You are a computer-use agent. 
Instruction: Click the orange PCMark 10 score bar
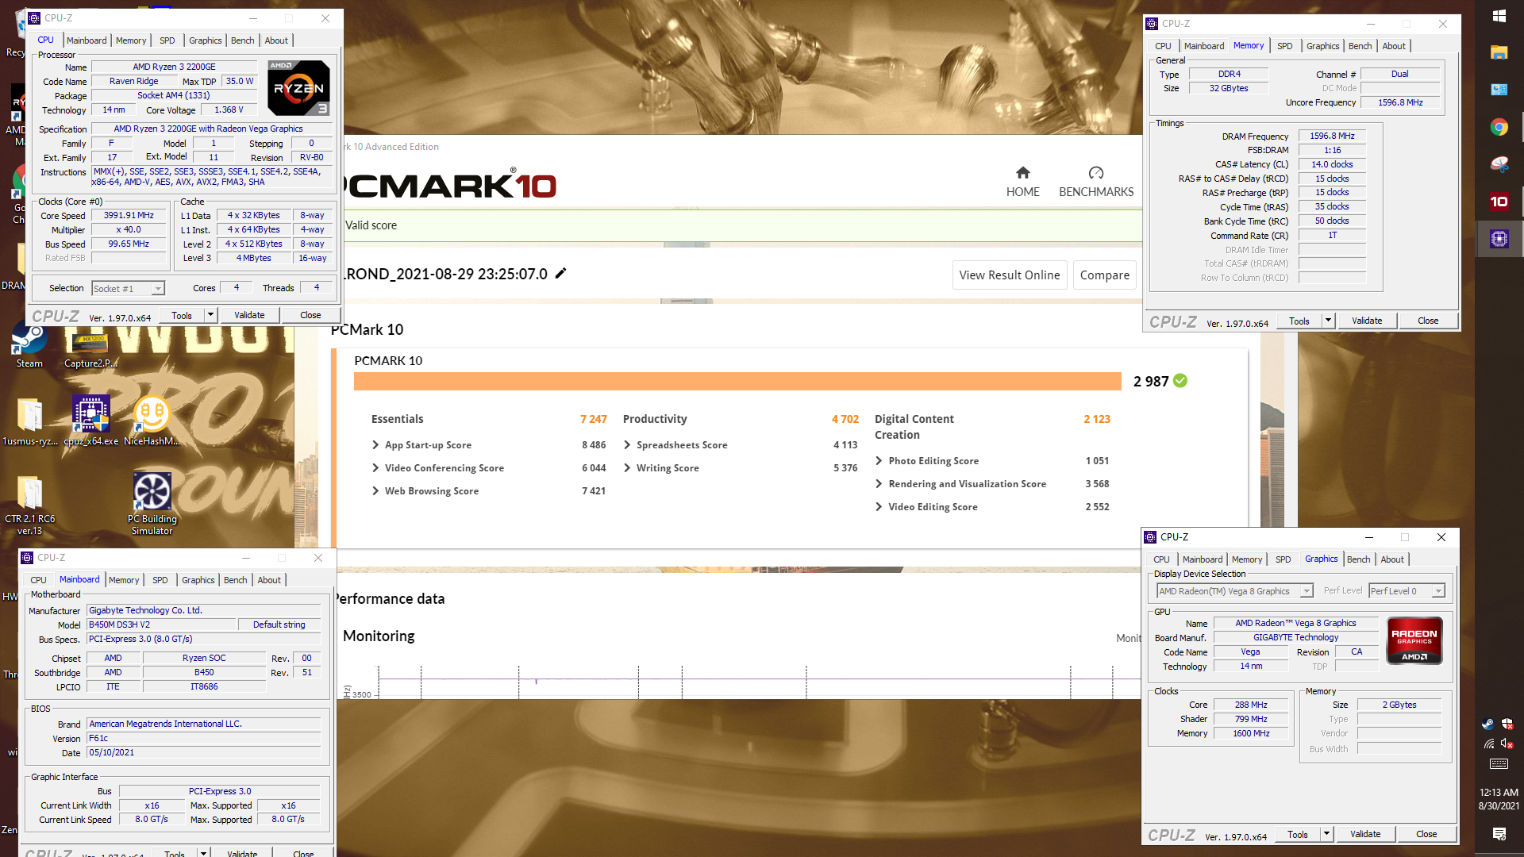pos(737,381)
